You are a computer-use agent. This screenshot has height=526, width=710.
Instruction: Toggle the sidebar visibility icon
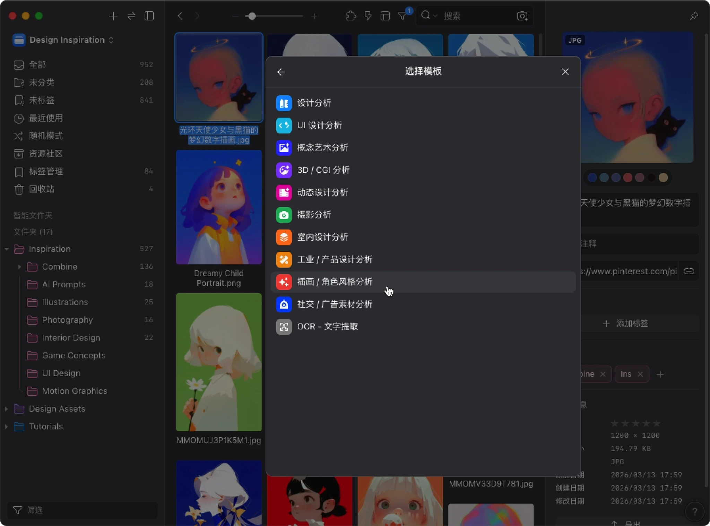pos(149,16)
